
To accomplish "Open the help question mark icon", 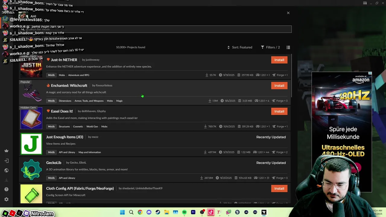I will tap(6, 189).
